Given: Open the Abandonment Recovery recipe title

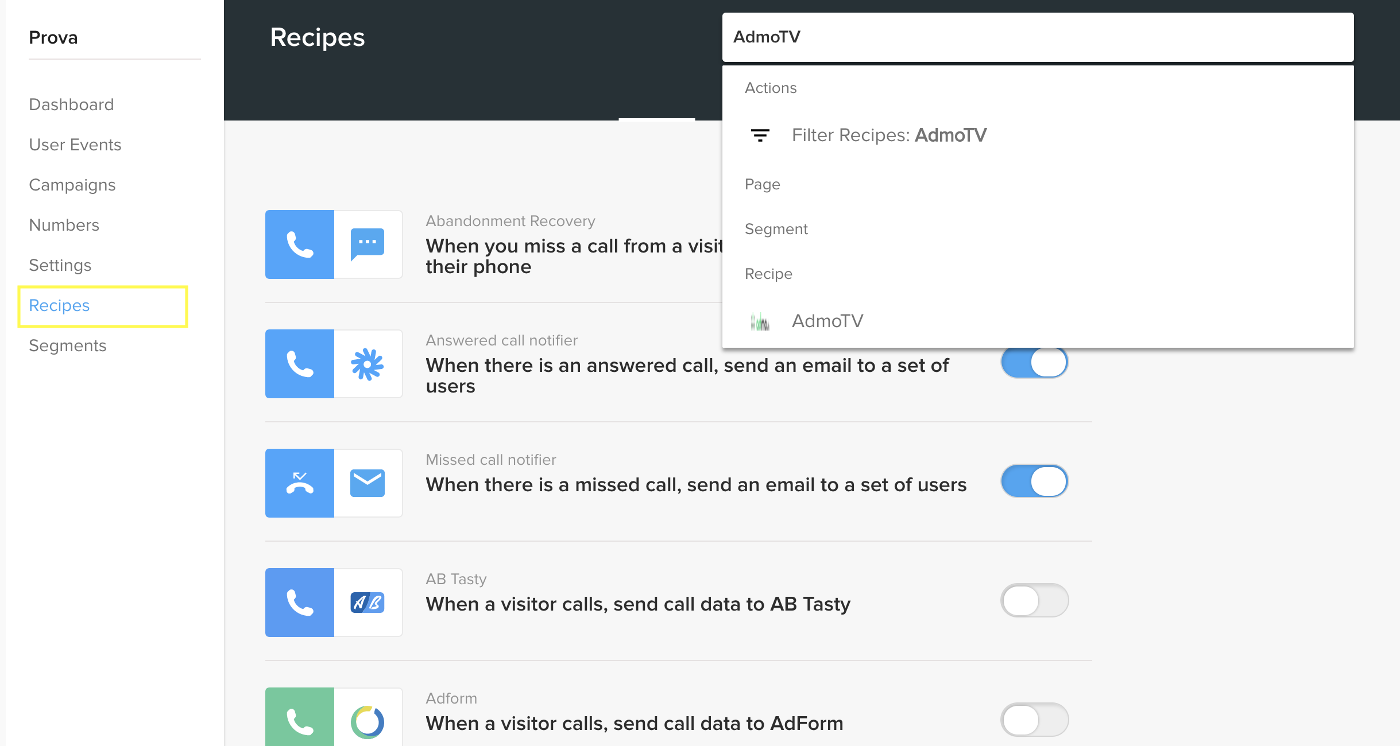Looking at the screenshot, I should [573, 257].
